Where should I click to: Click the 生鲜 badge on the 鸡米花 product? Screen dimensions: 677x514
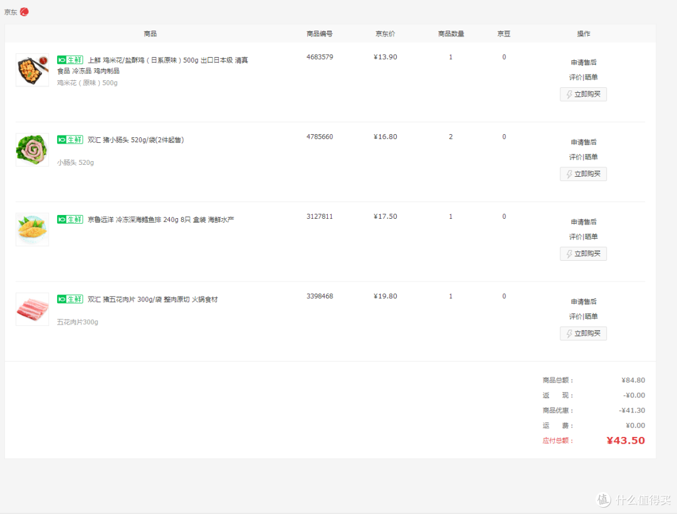[x=70, y=60]
